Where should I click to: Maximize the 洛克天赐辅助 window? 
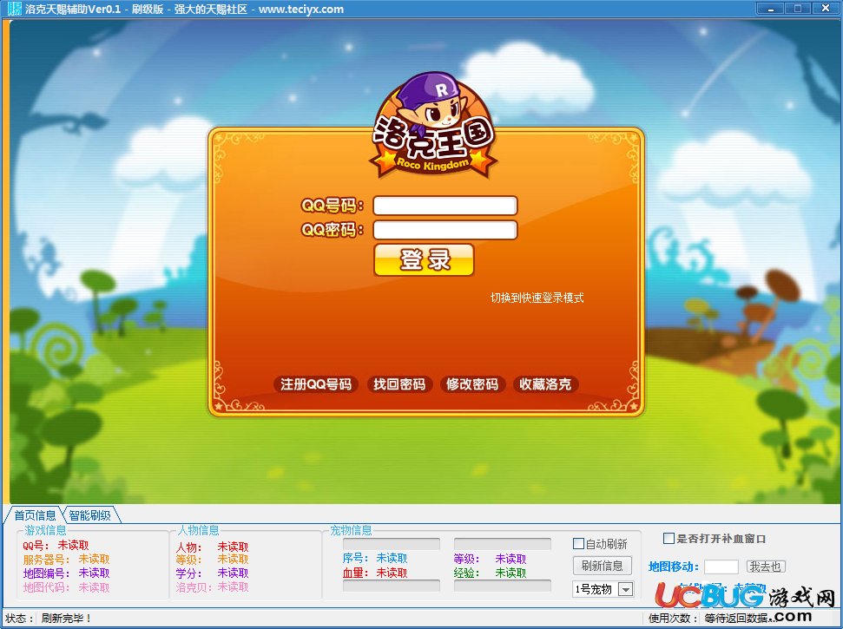(x=798, y=9)
